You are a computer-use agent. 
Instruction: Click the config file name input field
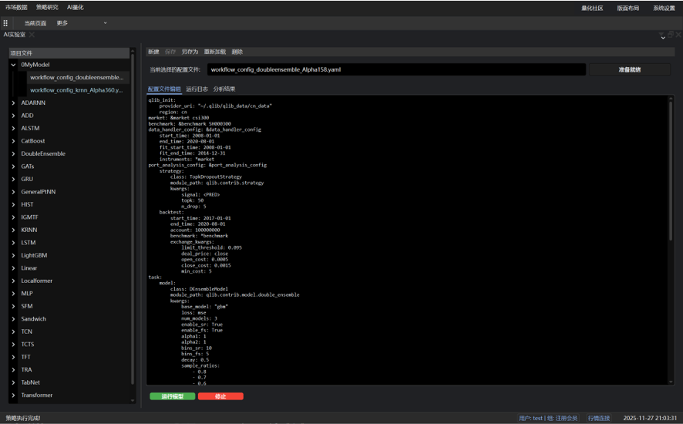(x=396, y=69)
